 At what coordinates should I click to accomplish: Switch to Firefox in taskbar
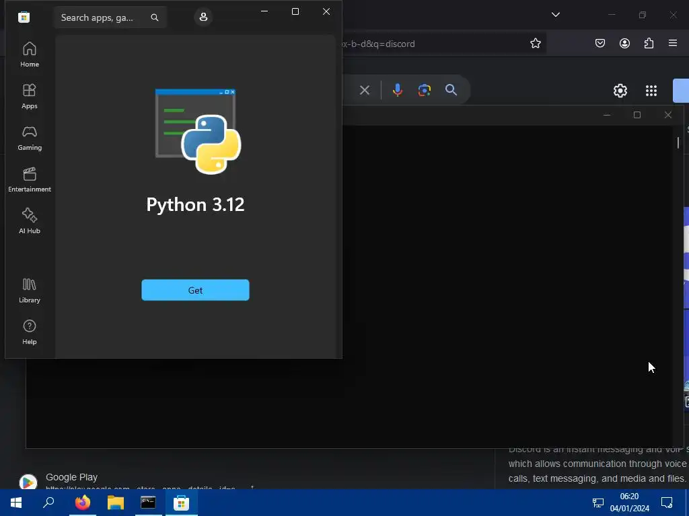pos(83,503)
